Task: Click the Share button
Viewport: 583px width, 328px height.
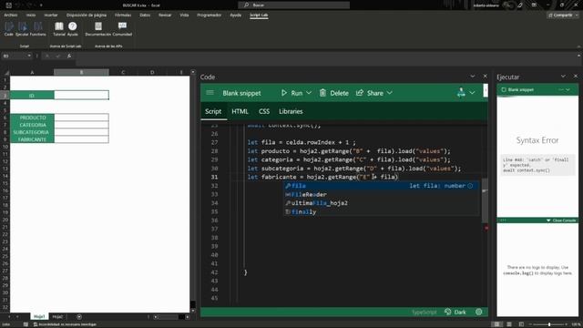Action: [x=370, y=93]
